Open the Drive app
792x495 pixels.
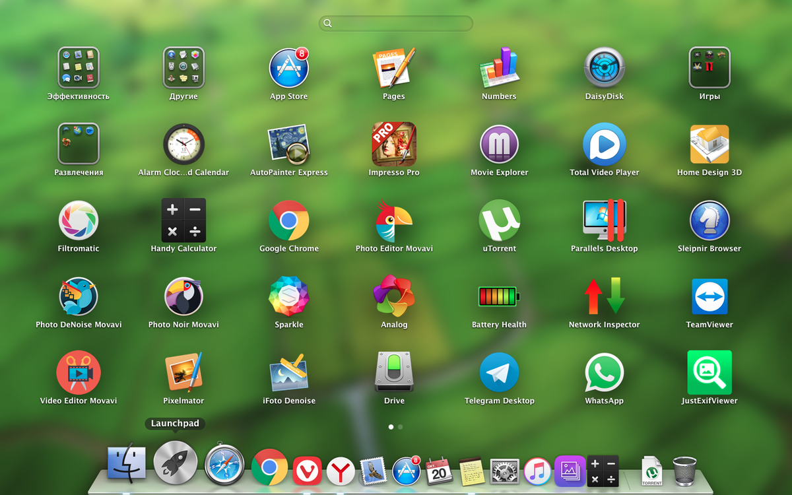(394, 372)
